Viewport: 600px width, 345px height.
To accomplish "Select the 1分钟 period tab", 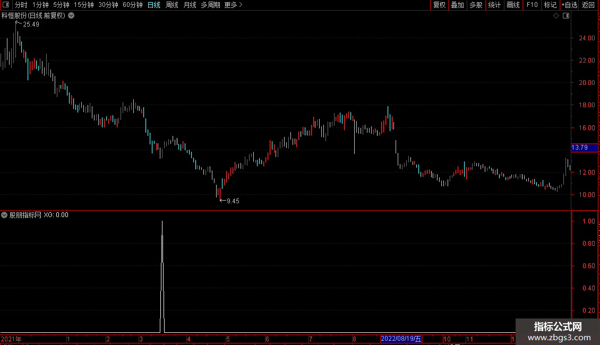I will tap(40, 5).
